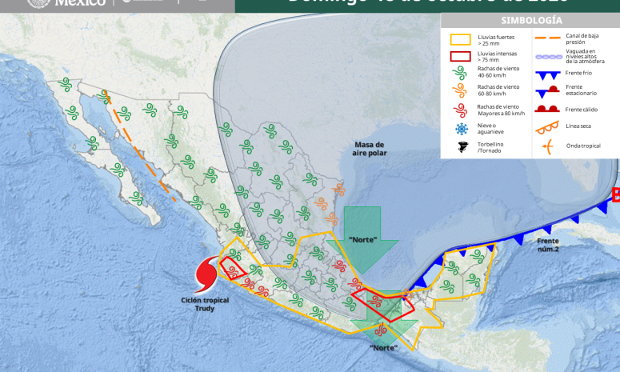Viewport: 620px width, 372px height.
Task: Click the 'Rachas de viento Mayores a 80 km/h' label
Action: (x=501, y=110)
